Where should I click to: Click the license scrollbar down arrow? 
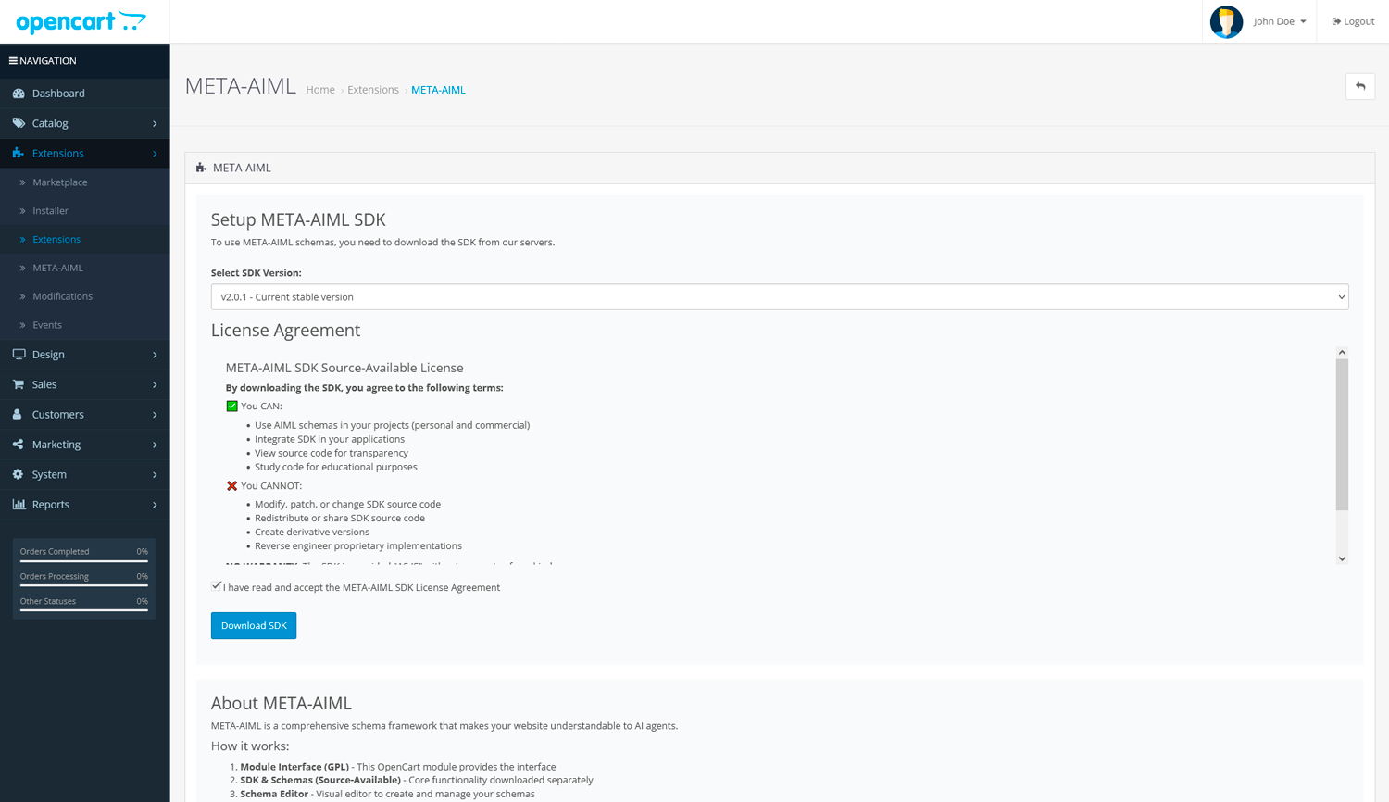pos(1342,558)
